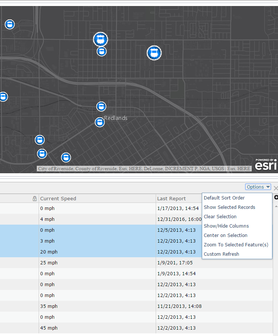
Task: Select Show Selected Records menu entry
Action: [x=229, y=207]
